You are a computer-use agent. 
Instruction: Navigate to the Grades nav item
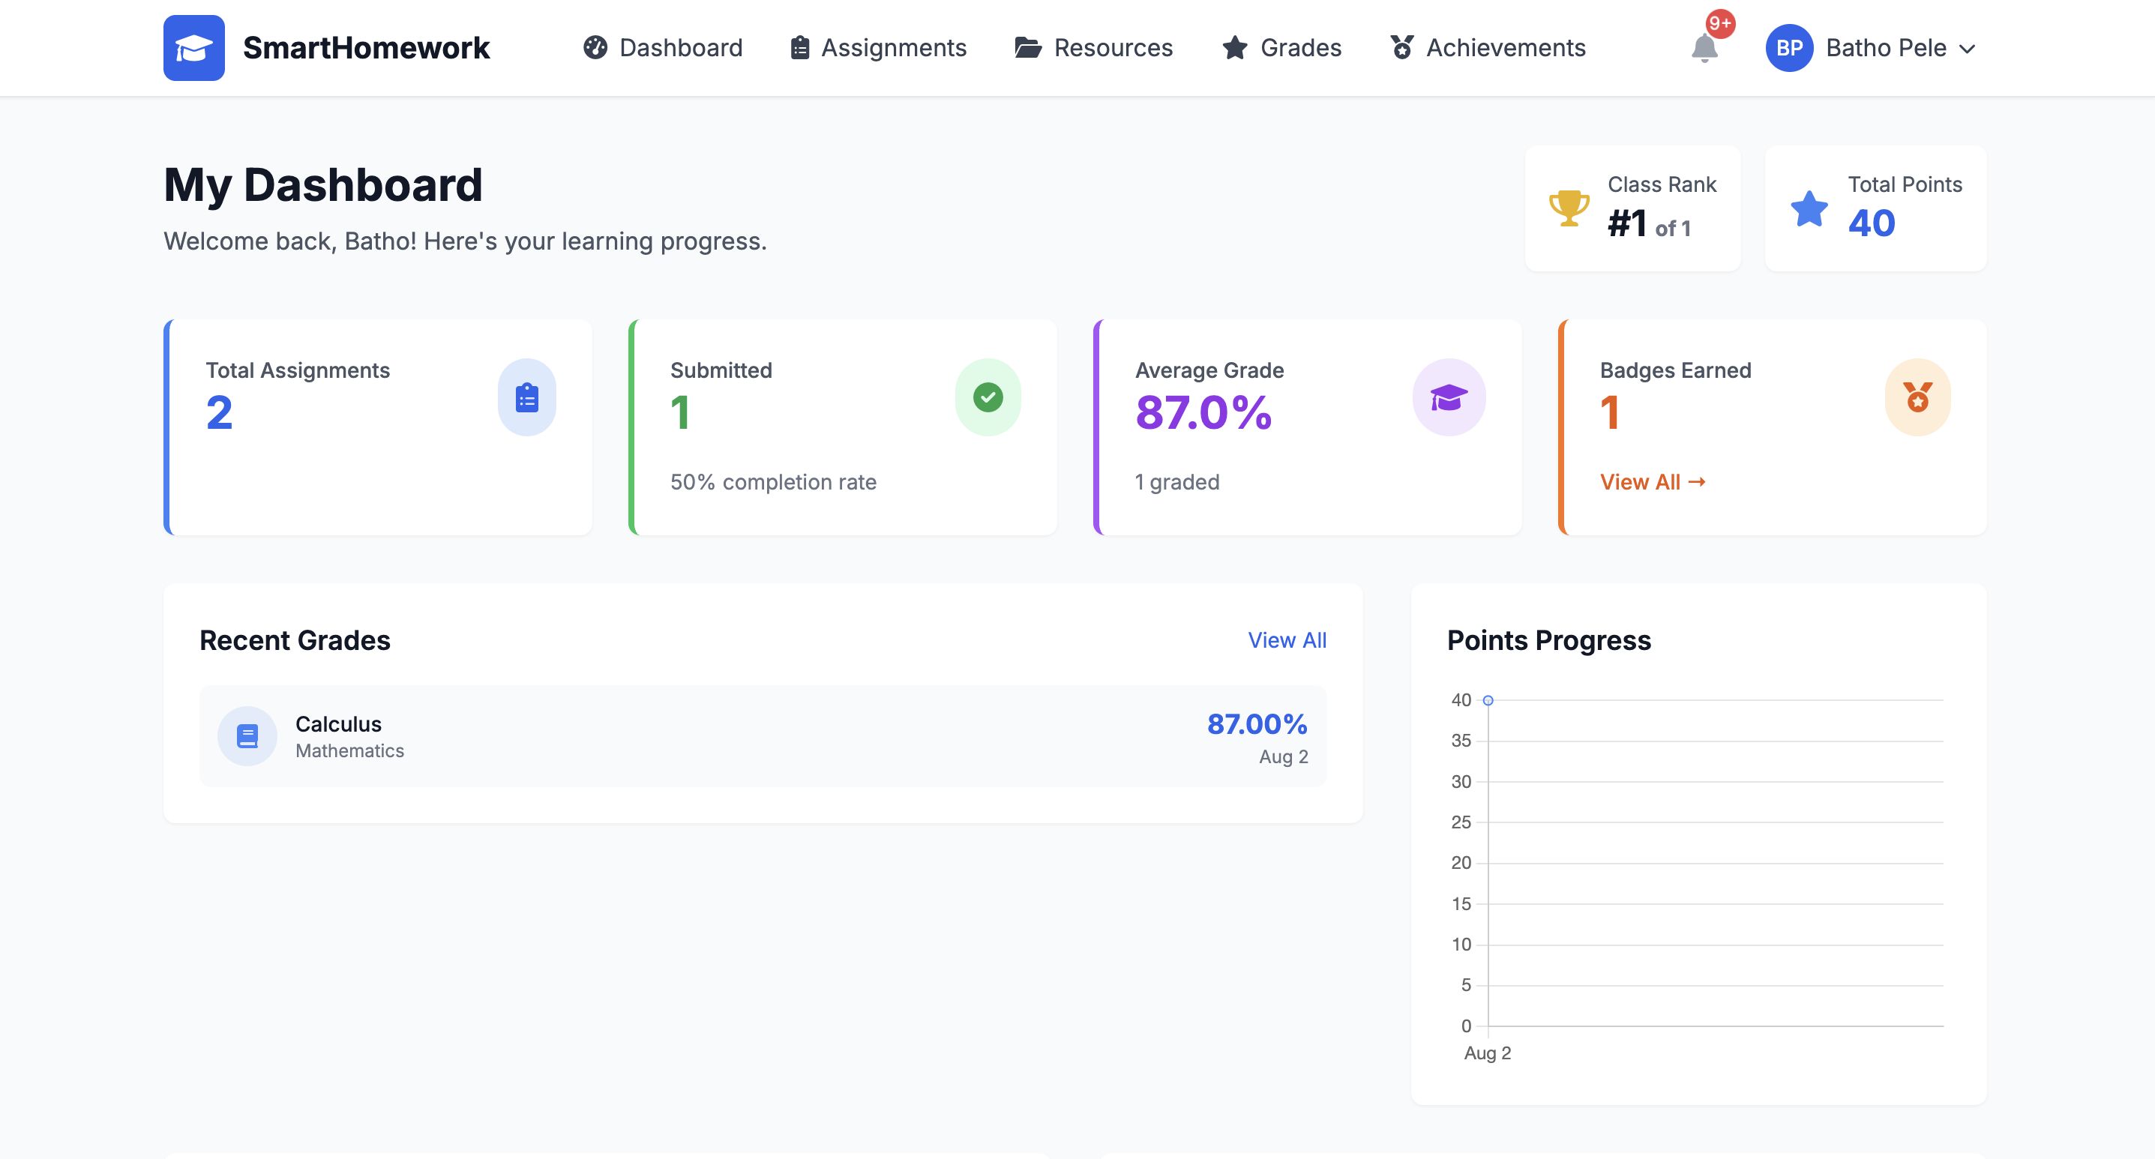tap(1281, 48)
